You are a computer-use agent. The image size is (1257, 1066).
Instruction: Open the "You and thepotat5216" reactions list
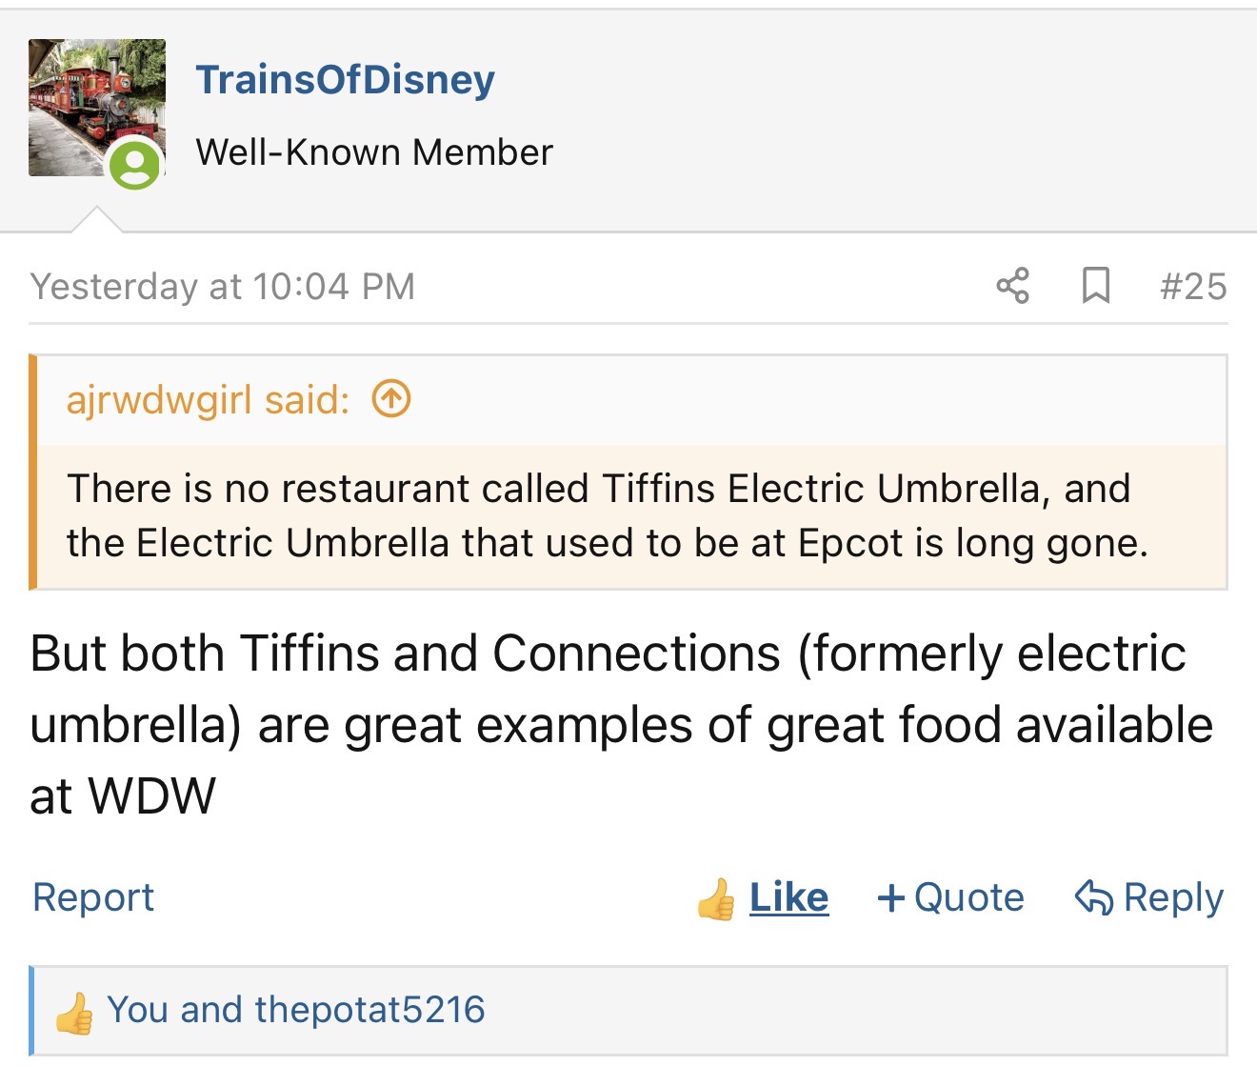click(x=295, y=1010)
